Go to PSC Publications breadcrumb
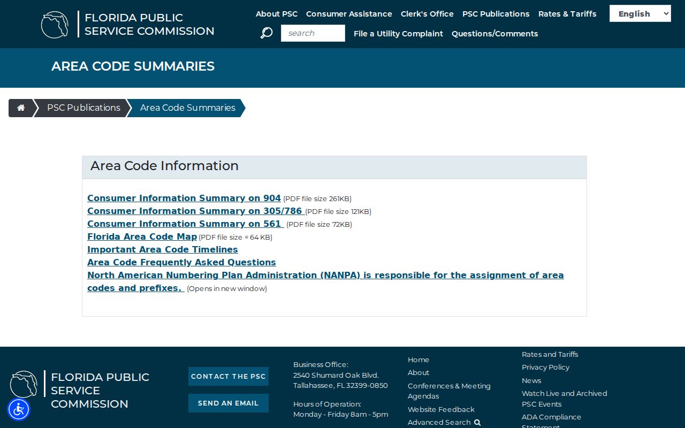The image size is (685, 428). [83, 108]
